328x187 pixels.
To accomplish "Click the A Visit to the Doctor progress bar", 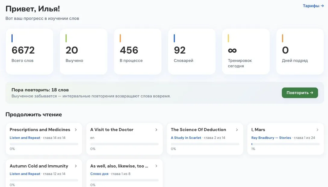I will 125,144.
